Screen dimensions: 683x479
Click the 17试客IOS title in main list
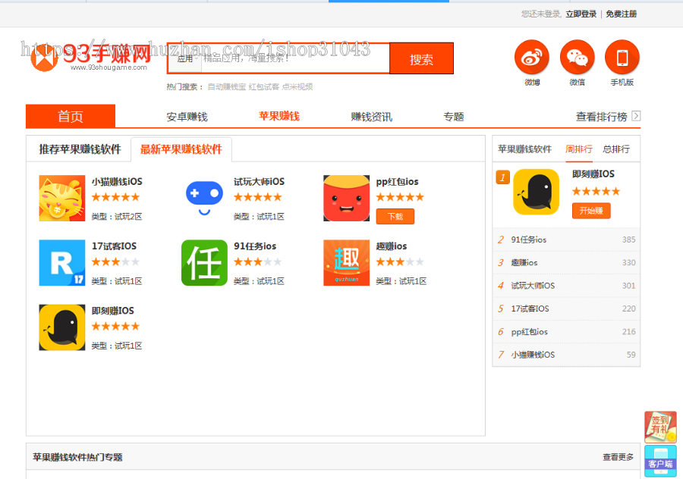click(x=114, y=246)
